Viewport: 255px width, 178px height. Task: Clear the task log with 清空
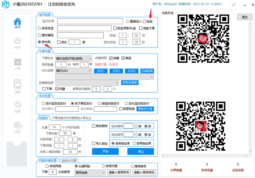[x=244, y=17]
